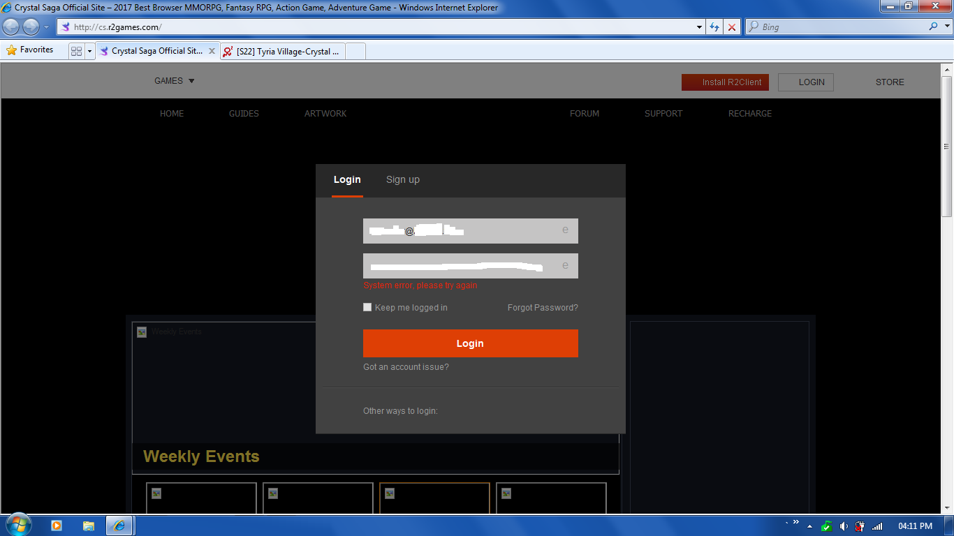Viewport: 954px width, 536px height.
Task: Open Windows Media Player from taskbar
Action: pos(57,526)
